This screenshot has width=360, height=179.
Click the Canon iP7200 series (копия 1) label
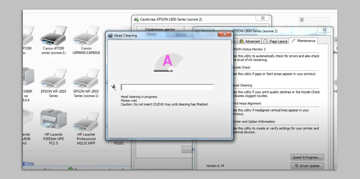(54, 51)
